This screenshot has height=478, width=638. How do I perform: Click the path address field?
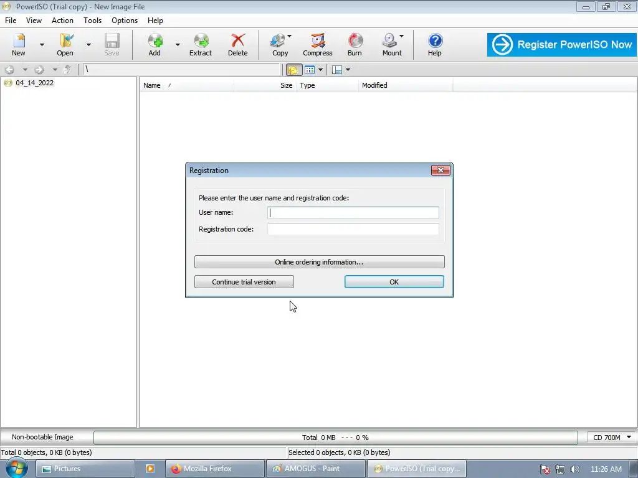click(x=181, y=70)
